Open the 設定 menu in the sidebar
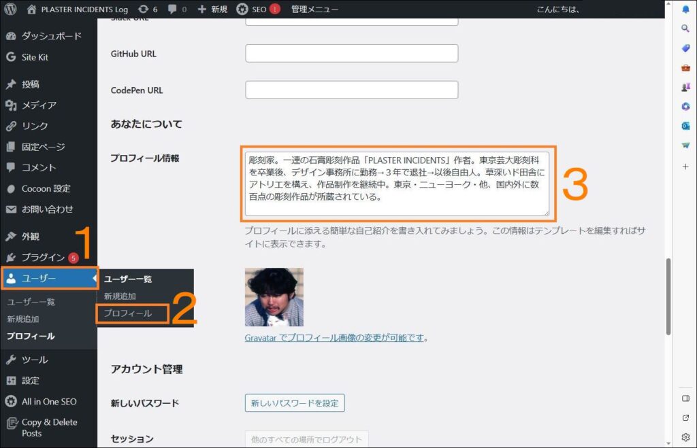 48,381
